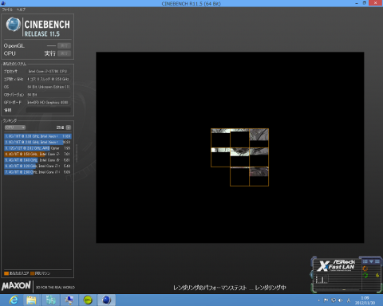Click the MAXON logo
This screenshot has width=383, height=306.
(x=16, y=286)
